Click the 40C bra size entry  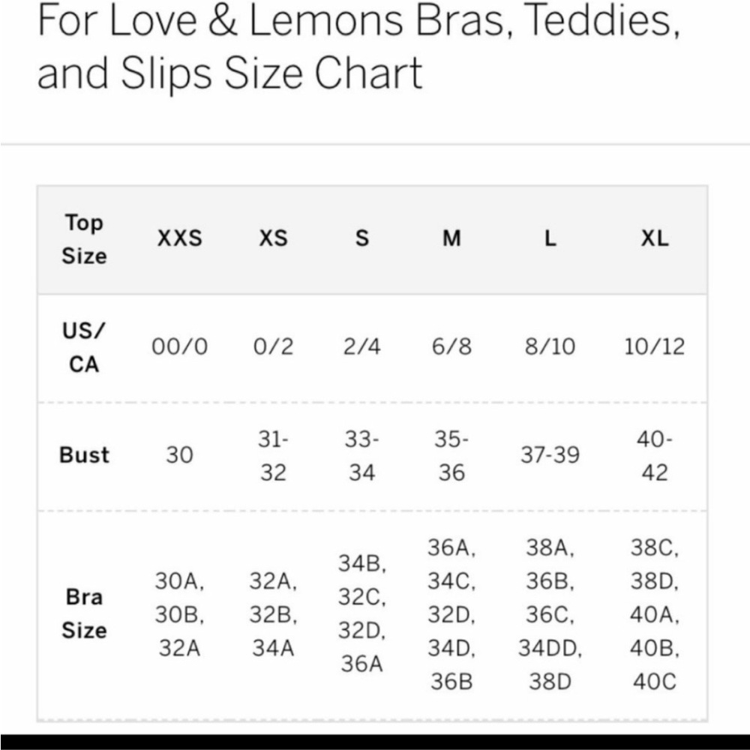coord(654,682)
